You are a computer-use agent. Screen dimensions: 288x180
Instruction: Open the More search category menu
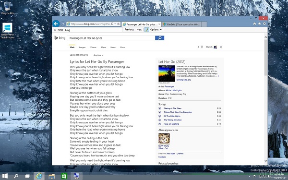[122, 47]
